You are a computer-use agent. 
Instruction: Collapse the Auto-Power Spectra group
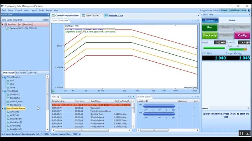point(3,108)
